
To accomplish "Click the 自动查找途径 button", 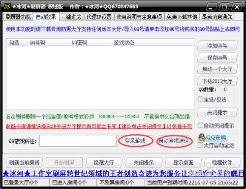I will pos(174,141).
